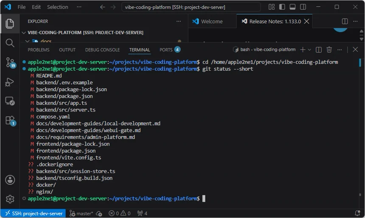Click compose.yaml in terminal output

pos(53,117)
